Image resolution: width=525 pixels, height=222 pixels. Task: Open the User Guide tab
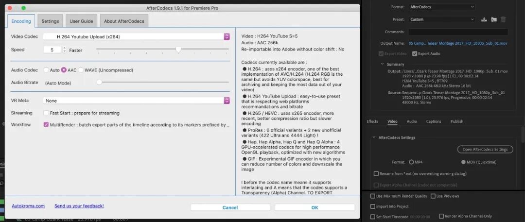coord(81,21)
